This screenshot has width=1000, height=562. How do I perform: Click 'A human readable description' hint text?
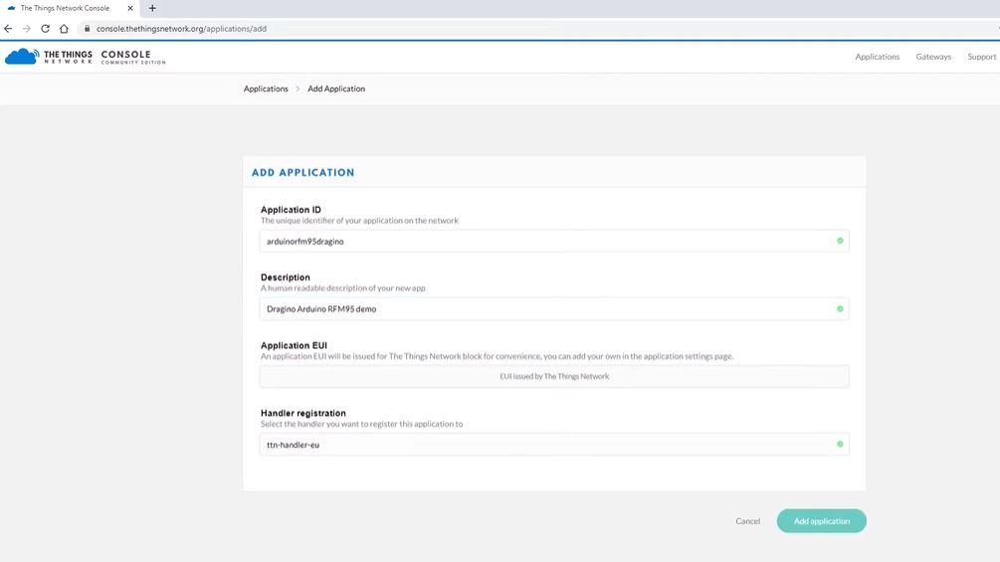click(342, 288)
